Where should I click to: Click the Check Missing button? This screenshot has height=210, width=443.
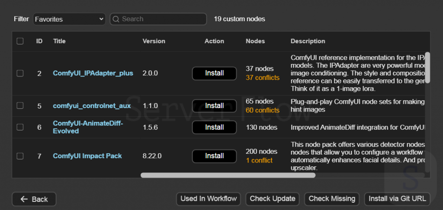(x=332, y=199)
